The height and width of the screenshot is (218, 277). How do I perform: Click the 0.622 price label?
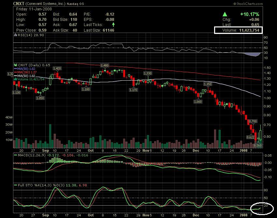pos(251,137)
